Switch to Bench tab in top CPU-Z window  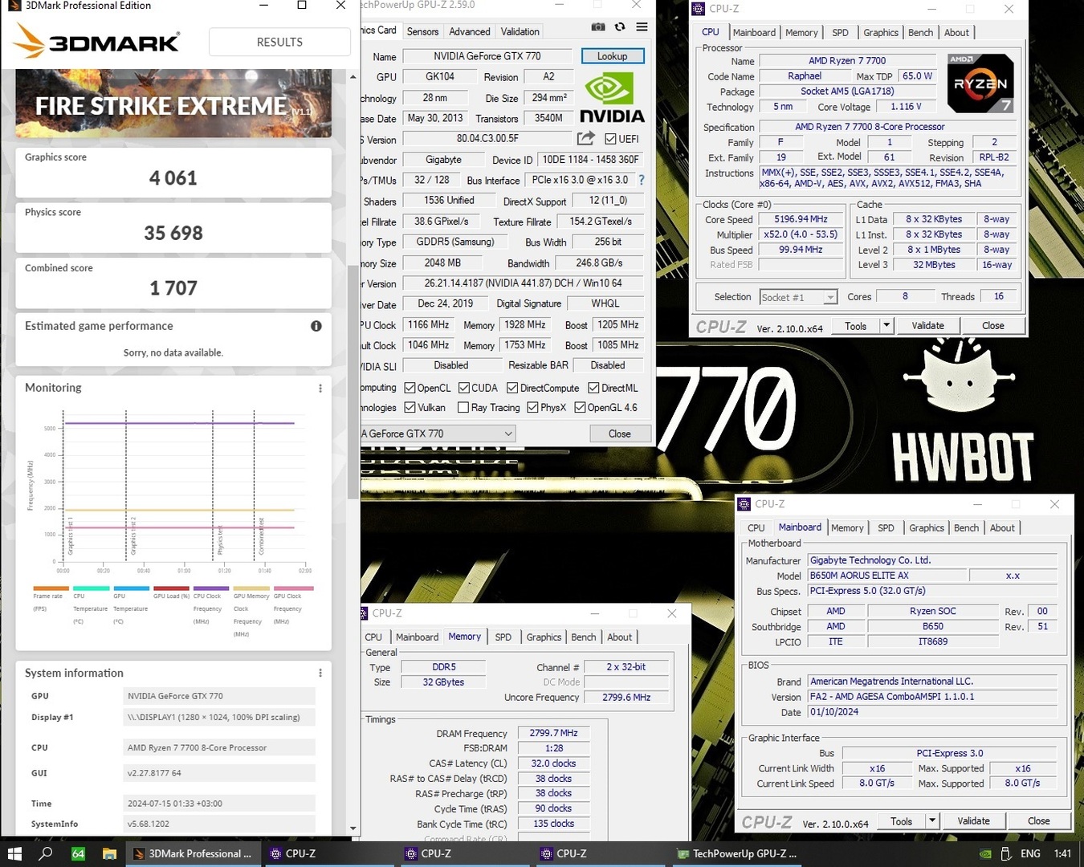coord(920,33)
